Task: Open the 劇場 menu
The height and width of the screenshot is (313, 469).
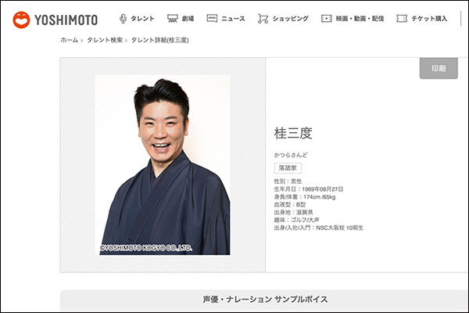Action: pos(188,19)
